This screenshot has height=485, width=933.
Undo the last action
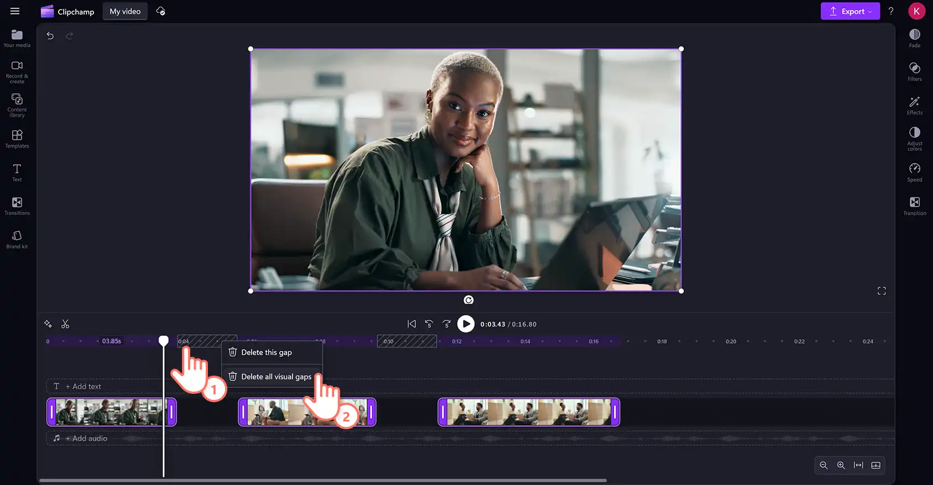coord(50,36)
